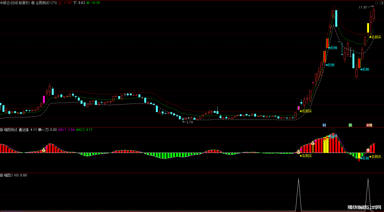Click the lowest ★反转 label in main chart
The height and width of the screenshot is (212, 384).
tap(365, 69)
